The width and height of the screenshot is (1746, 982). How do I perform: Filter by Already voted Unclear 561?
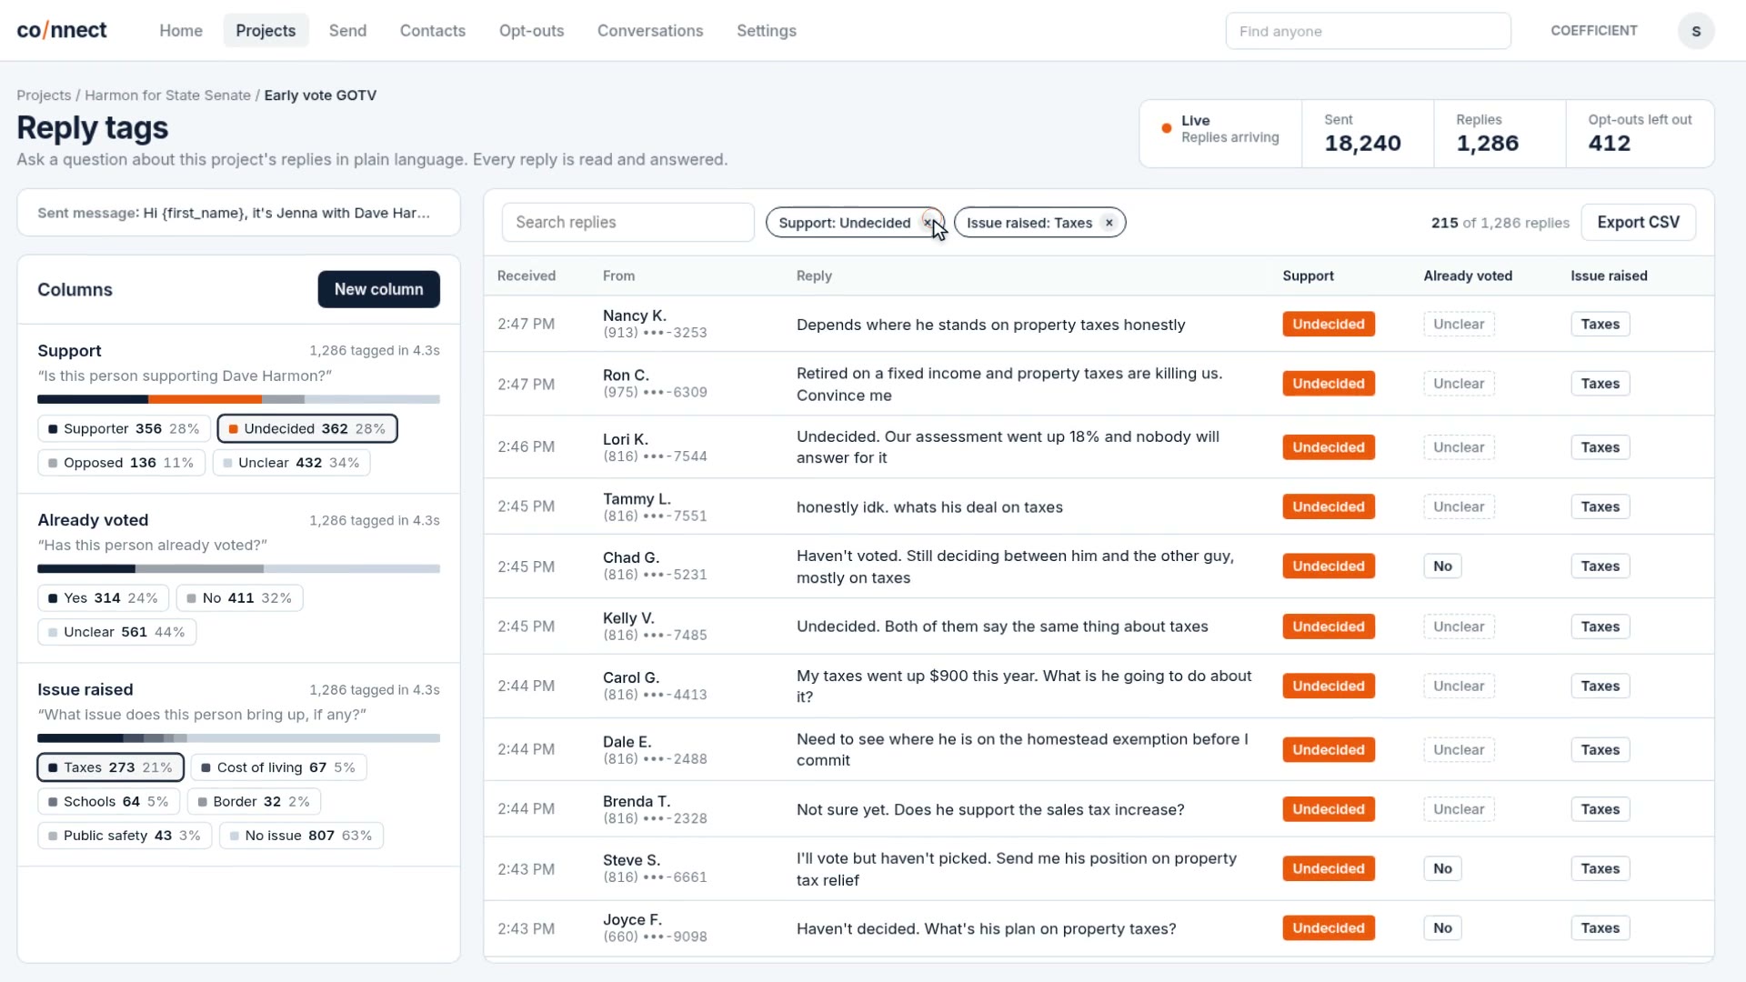tap(116, 632)
